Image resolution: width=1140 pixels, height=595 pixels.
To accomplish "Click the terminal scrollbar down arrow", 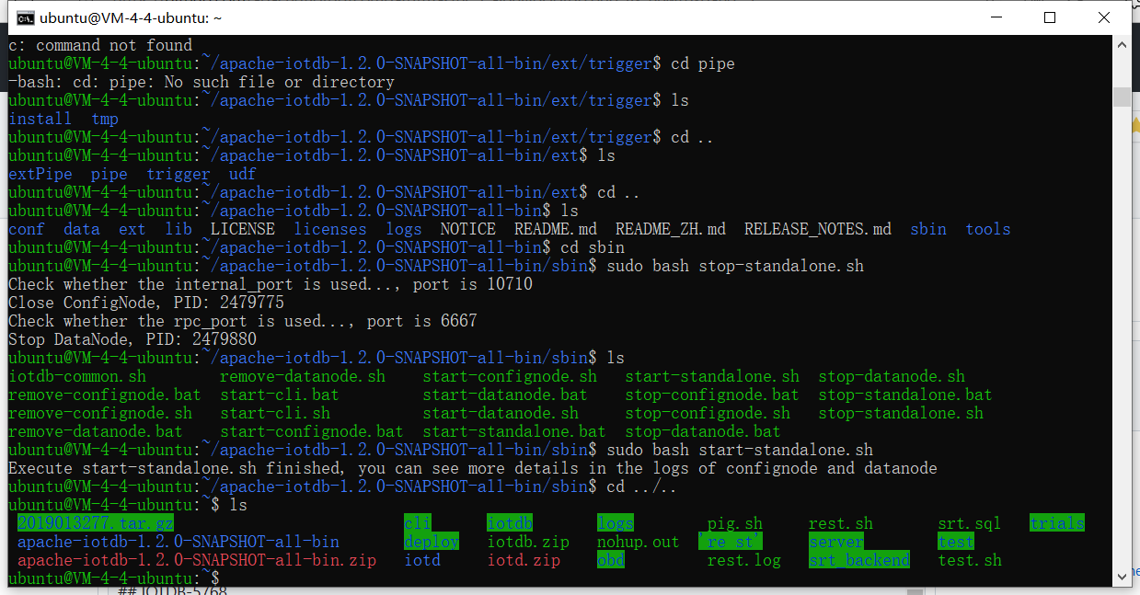I will 1121,576.
